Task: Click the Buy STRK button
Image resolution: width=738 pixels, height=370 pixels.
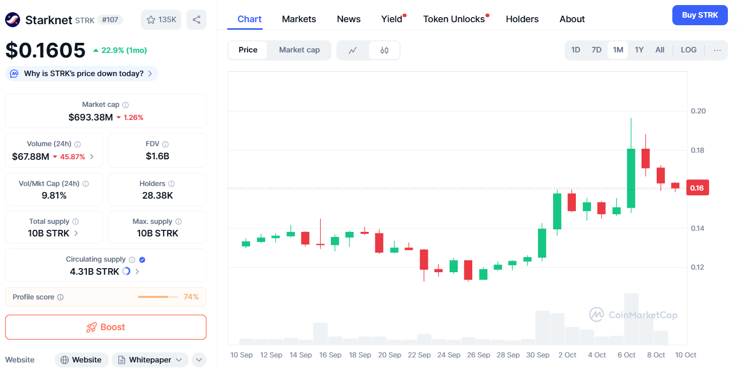Action: point(700,15)
